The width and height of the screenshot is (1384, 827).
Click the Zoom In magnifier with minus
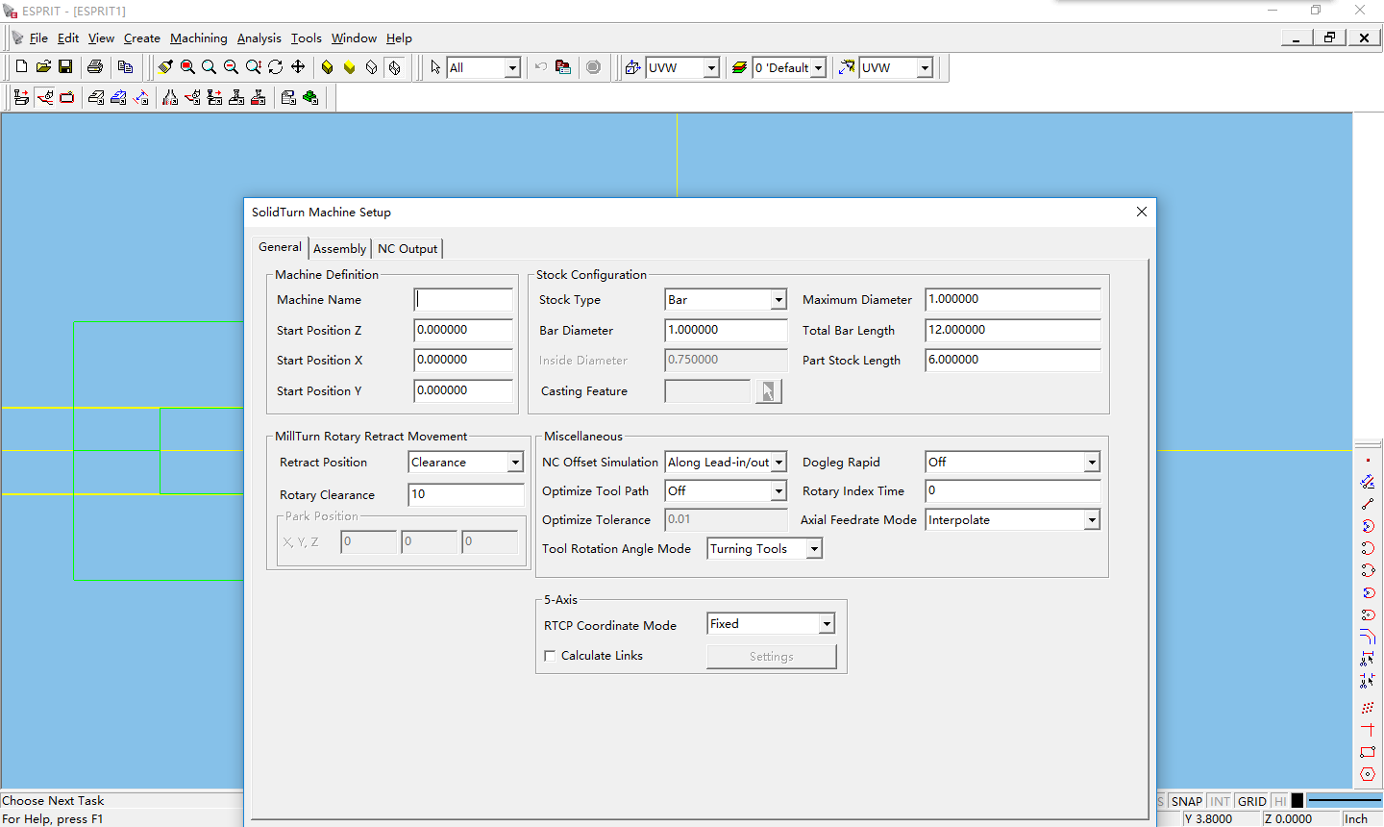(x=231, y=67)
